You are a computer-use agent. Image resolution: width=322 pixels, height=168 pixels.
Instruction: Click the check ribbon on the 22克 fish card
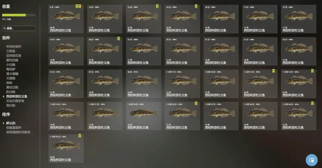(118, 39)
